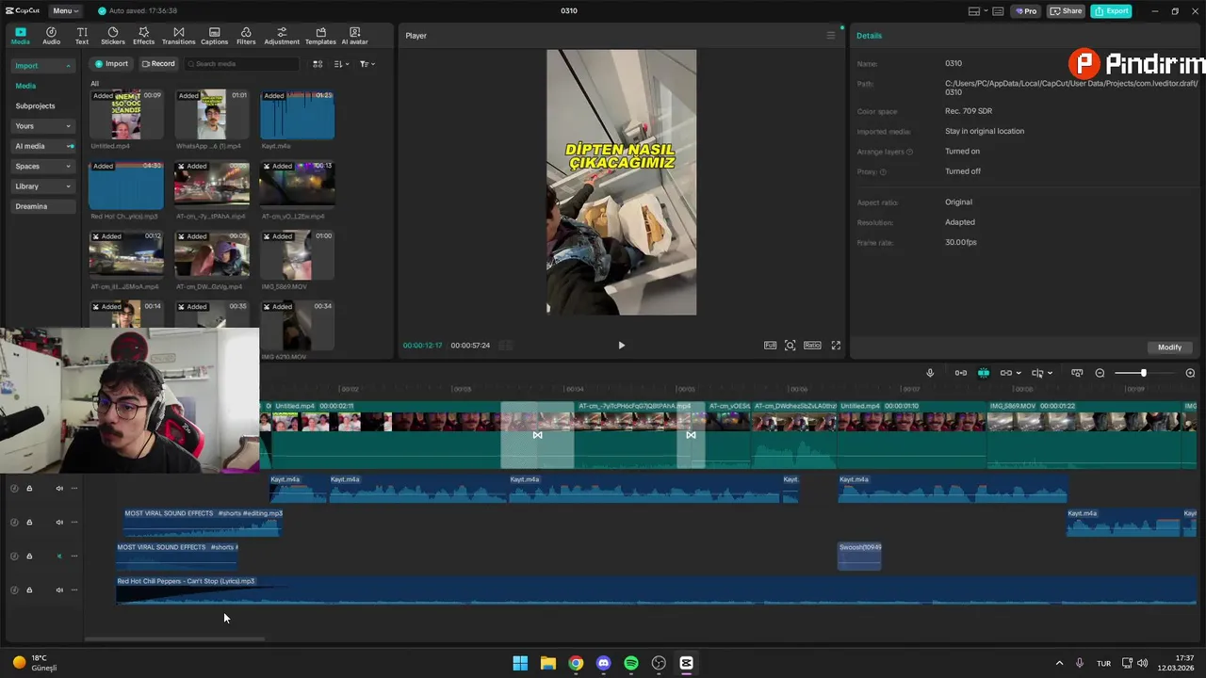Open the Filters tab
Image resolution: width=1206 pixels, height=678 pixels.
[246, 36]
